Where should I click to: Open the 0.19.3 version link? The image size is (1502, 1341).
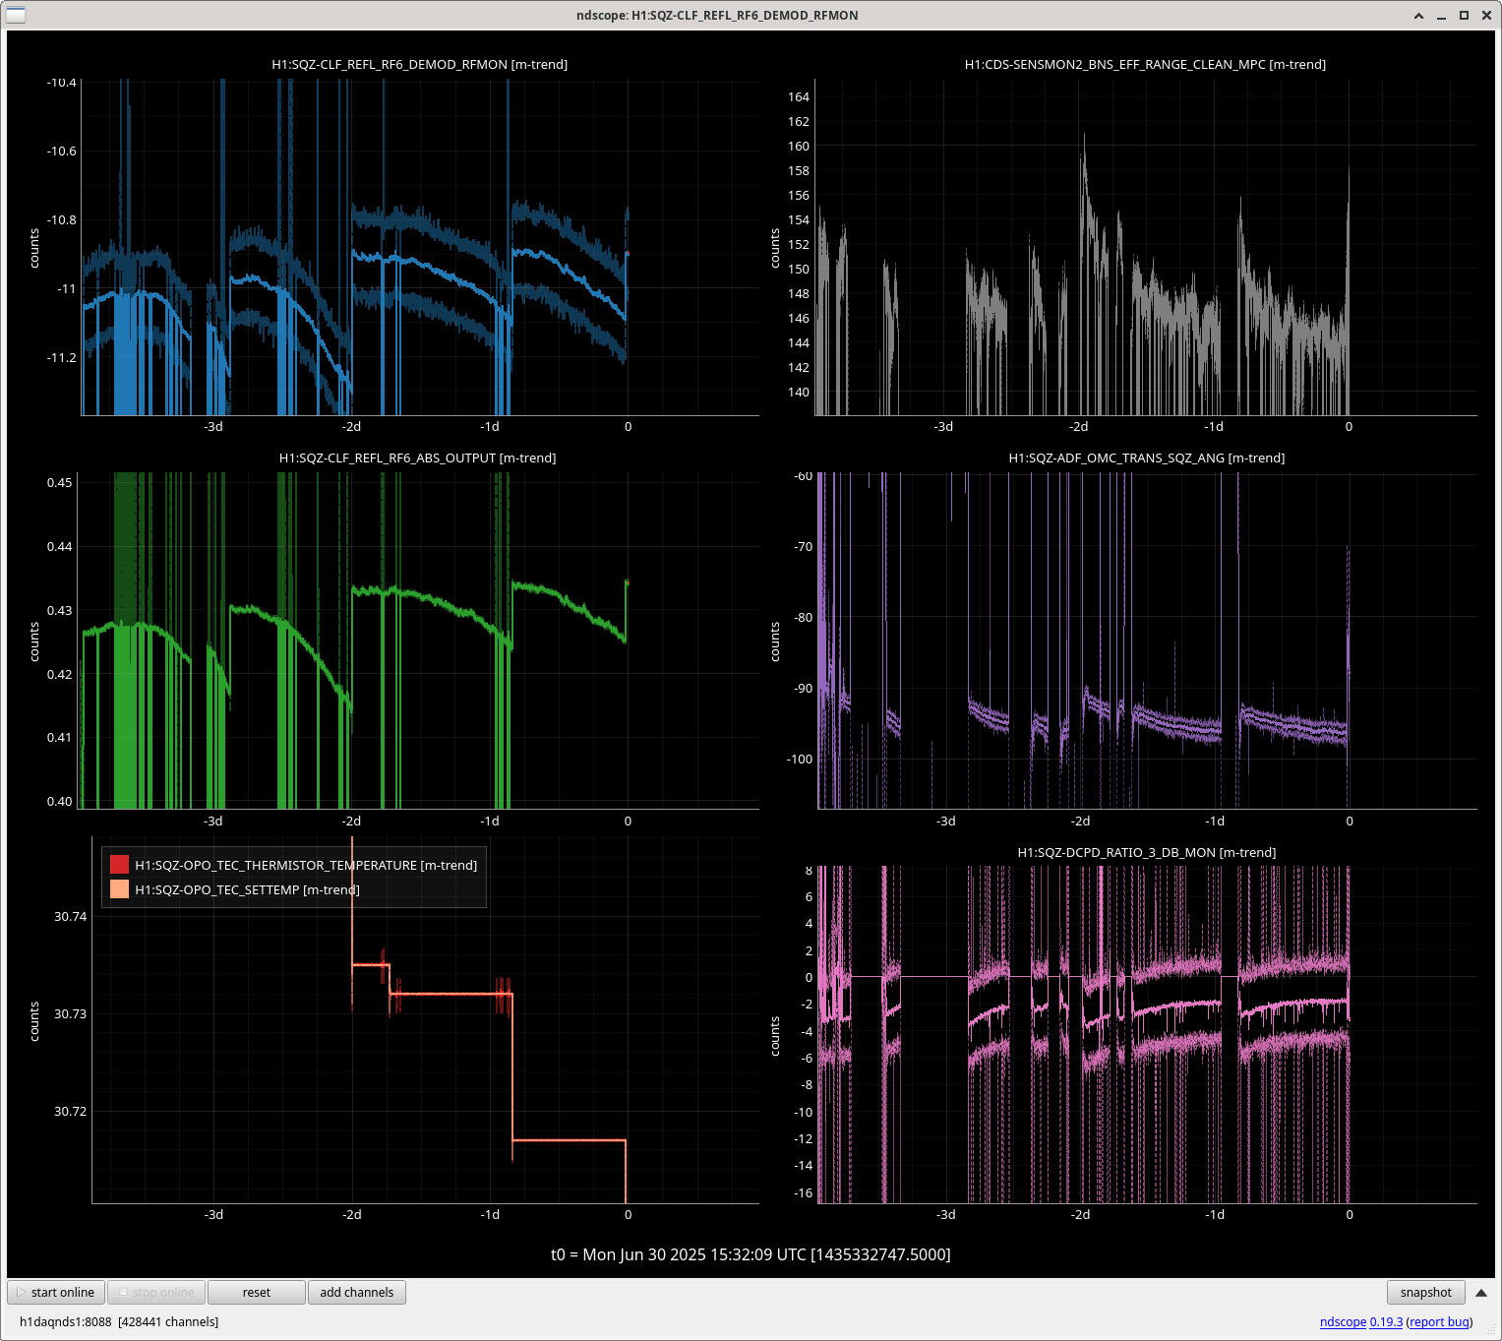pyautogui.click(x=1386, y=1321)
